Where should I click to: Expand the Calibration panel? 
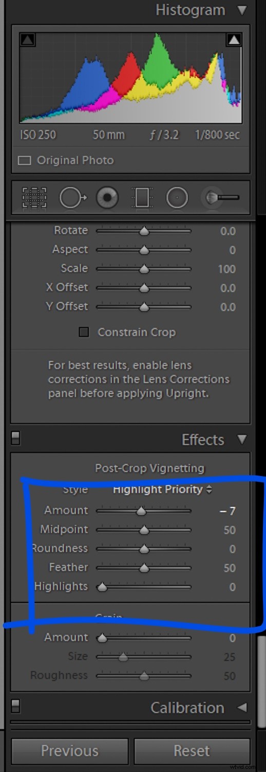click(242, 708)
